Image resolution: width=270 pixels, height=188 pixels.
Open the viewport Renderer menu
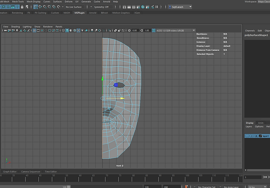48,27
